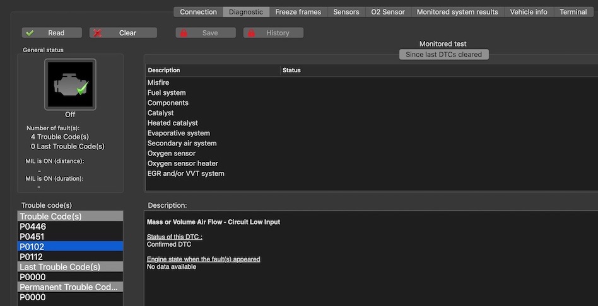Image resolution: width=598 pixels, height=306 pixels.
Task: Switch to the Vehicle info tab
Action: click(x=529, y=12)
